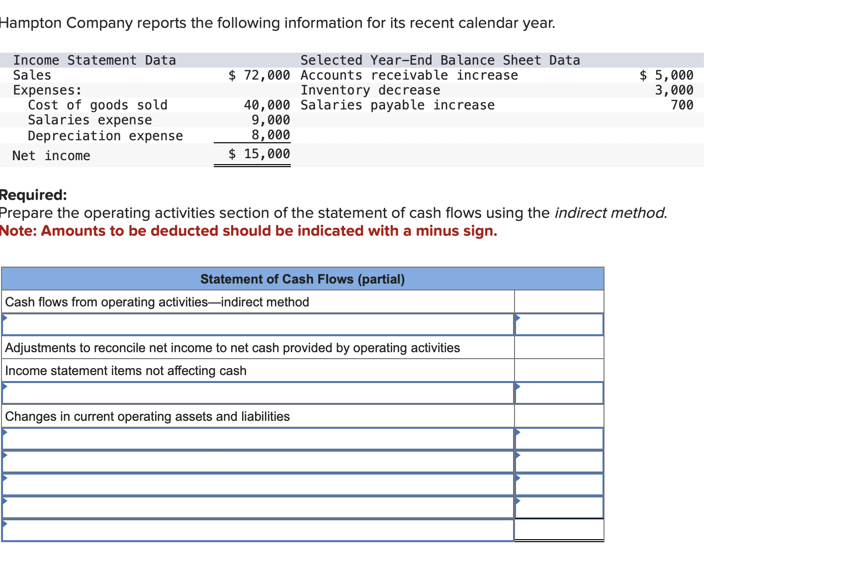Open label dropdown below Cash flows heading

tap(258, 324)
